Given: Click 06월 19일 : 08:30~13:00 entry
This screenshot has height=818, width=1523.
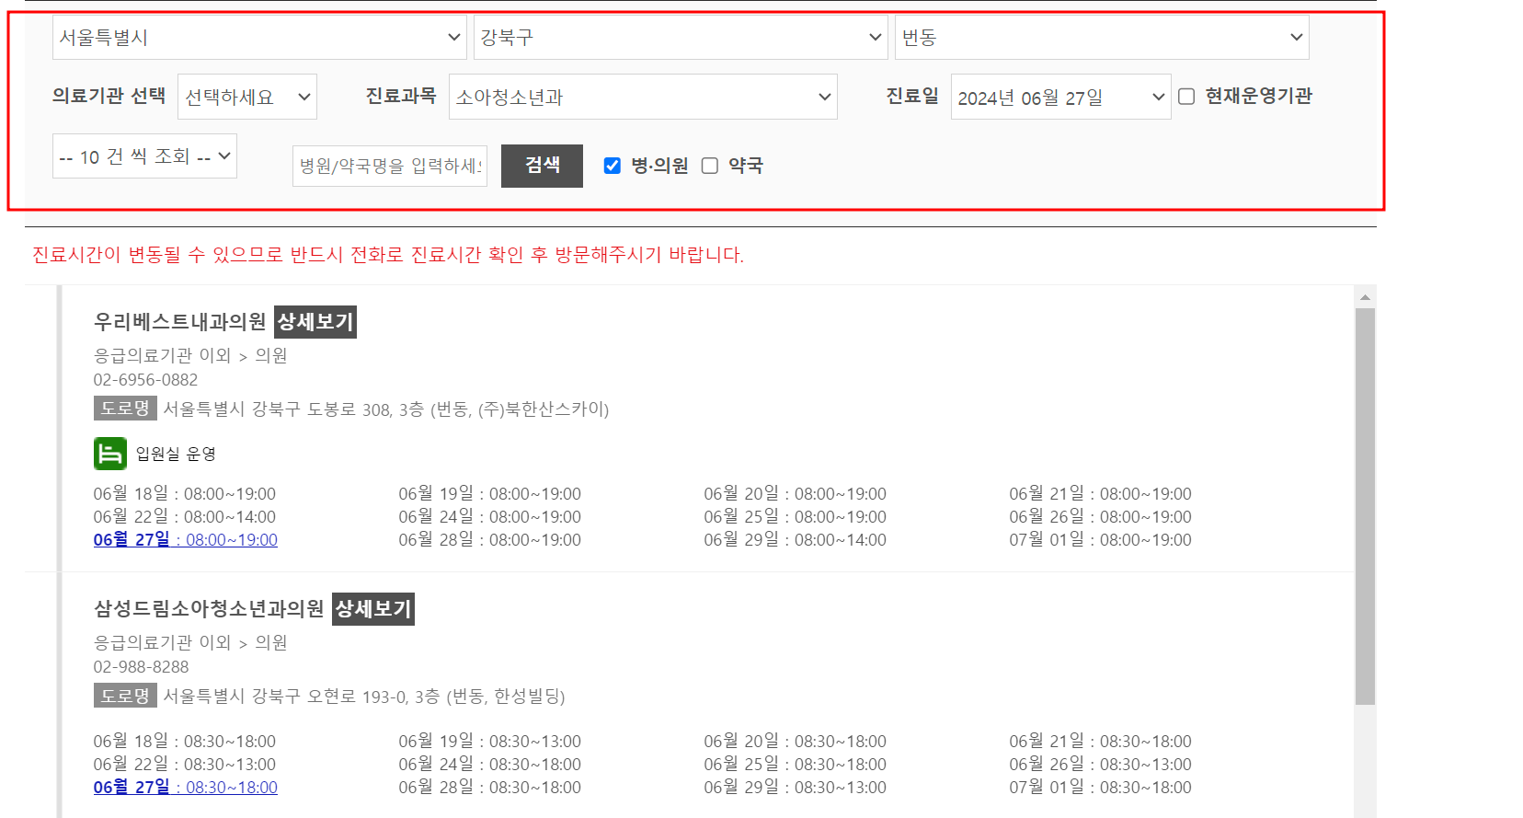Looking at the screenshot, I should 490,742.
